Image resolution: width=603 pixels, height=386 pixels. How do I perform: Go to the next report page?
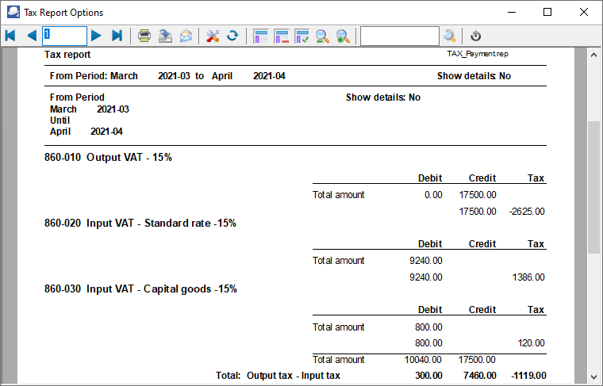96,36
